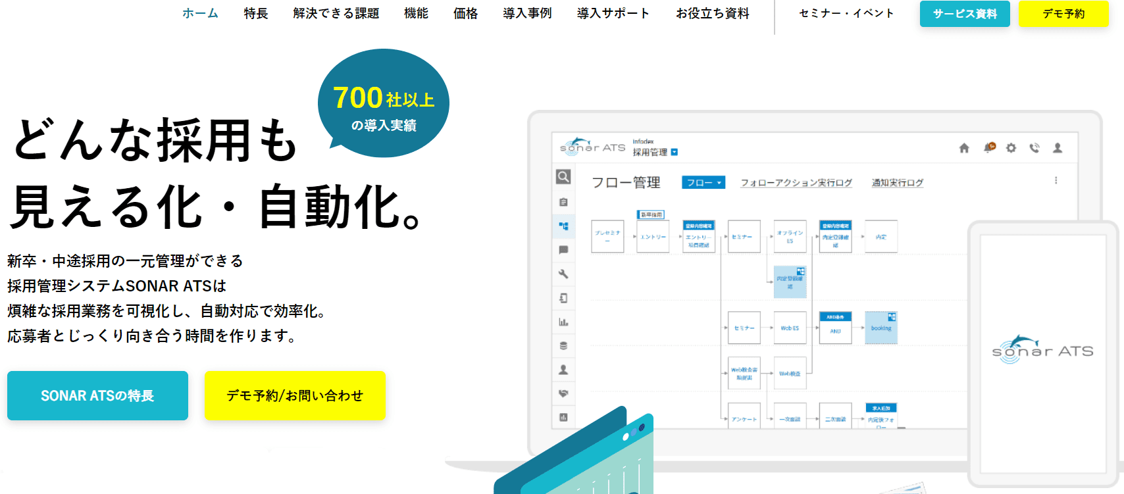The image size is (1124, 494).
Task: Select the オフライン ES flow node
Action: [790, 236]
